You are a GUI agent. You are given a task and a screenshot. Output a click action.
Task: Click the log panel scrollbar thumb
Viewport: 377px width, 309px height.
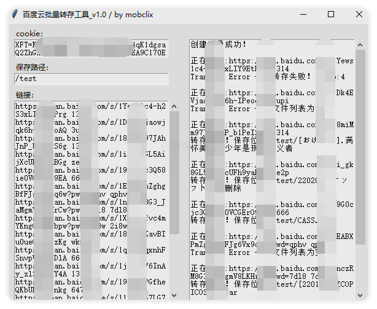pyautogui.click(x=360, y=147)
